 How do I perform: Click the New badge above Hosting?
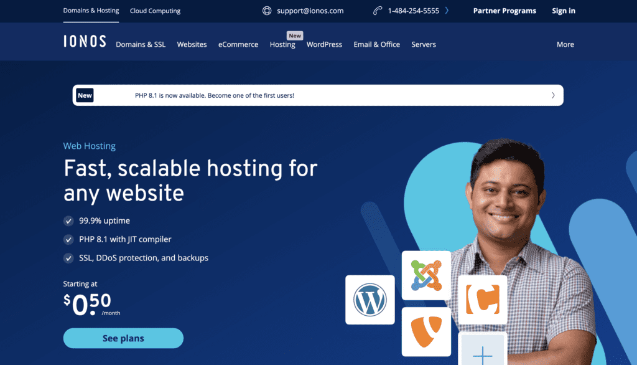click(x=294, y=36)
